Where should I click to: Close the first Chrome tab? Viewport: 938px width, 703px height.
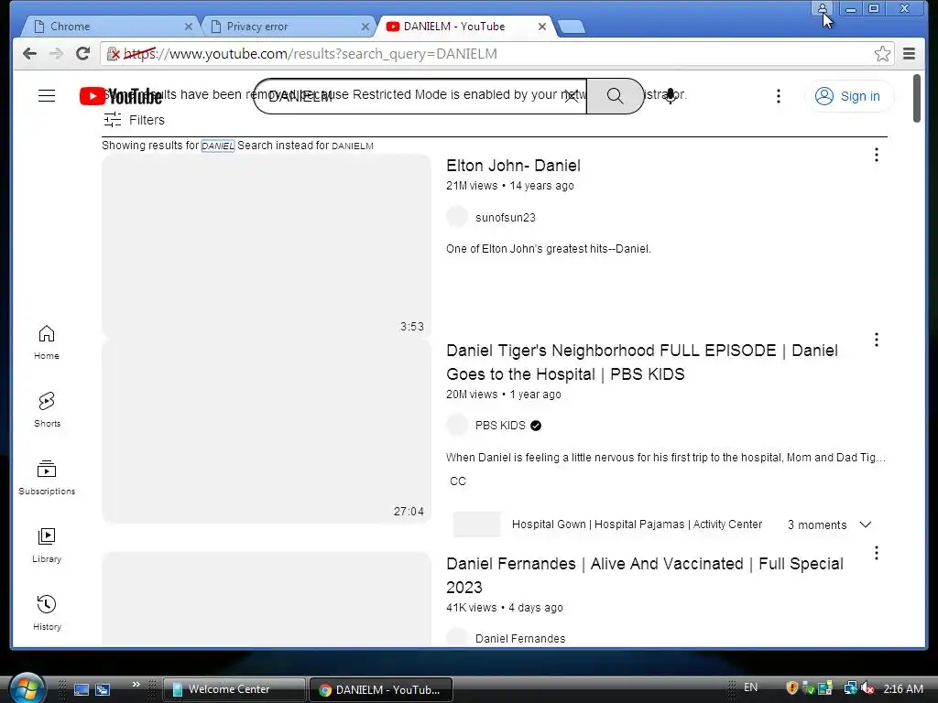tap(189, 27)
